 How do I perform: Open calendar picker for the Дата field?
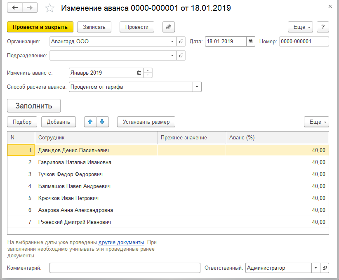[x=250, y=42]
